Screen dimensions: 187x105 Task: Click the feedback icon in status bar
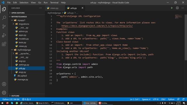178,99
